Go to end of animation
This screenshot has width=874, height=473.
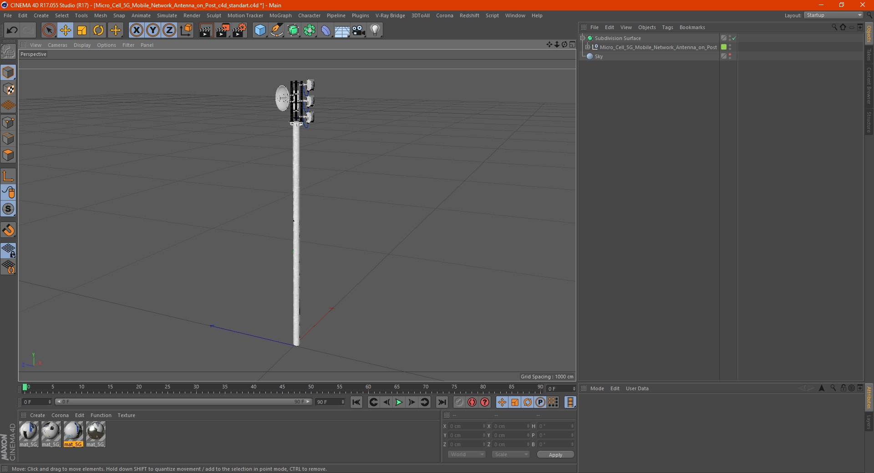pyautogui.click(x=442, y=402)
